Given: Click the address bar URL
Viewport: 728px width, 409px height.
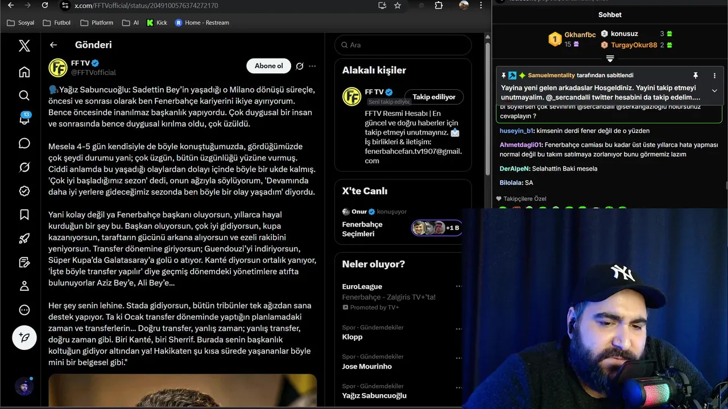Looking at the screenshot, I should coord(146,6).
